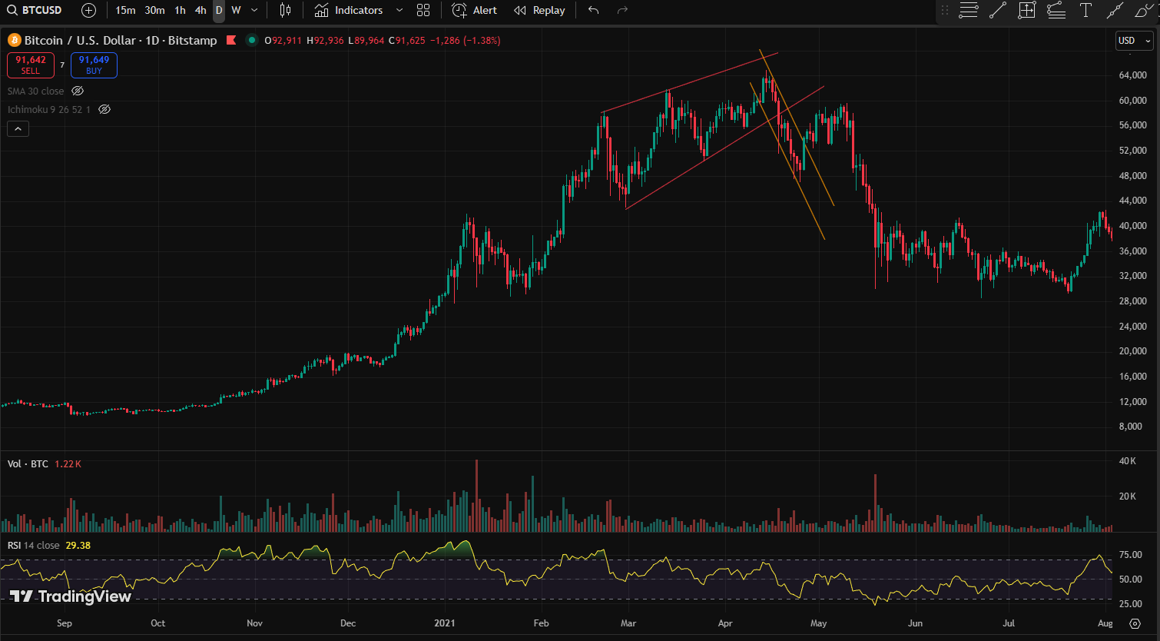Click the red SELL 91,642 button
1160x641 pixels.
tap(31, 65)
